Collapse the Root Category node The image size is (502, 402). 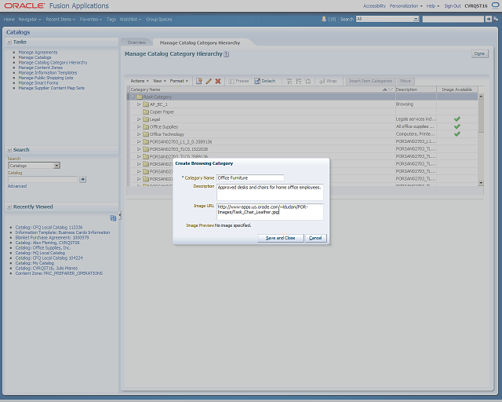click(x=133, y=97)
